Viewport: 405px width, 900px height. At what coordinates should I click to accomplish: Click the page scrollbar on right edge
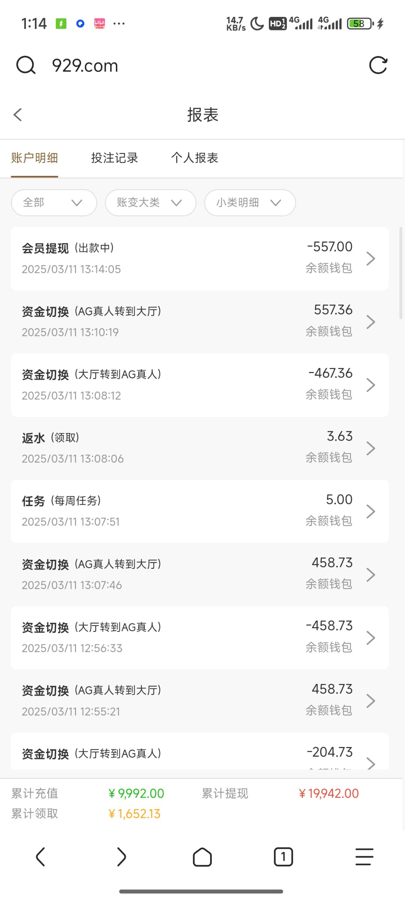(400, 273)
